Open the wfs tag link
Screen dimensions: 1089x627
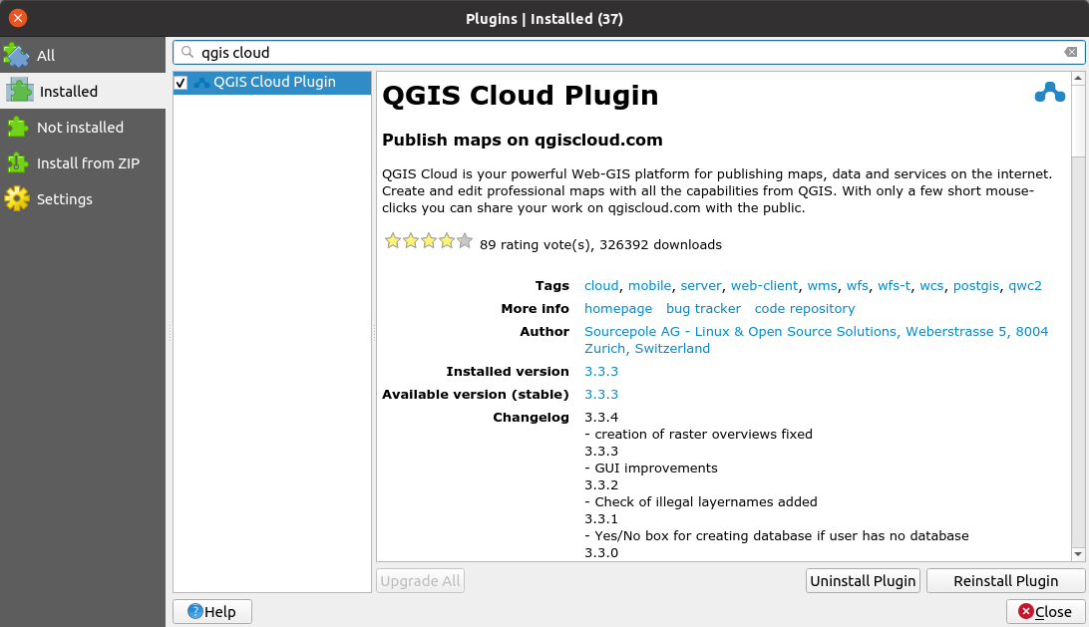click(857, 285)
